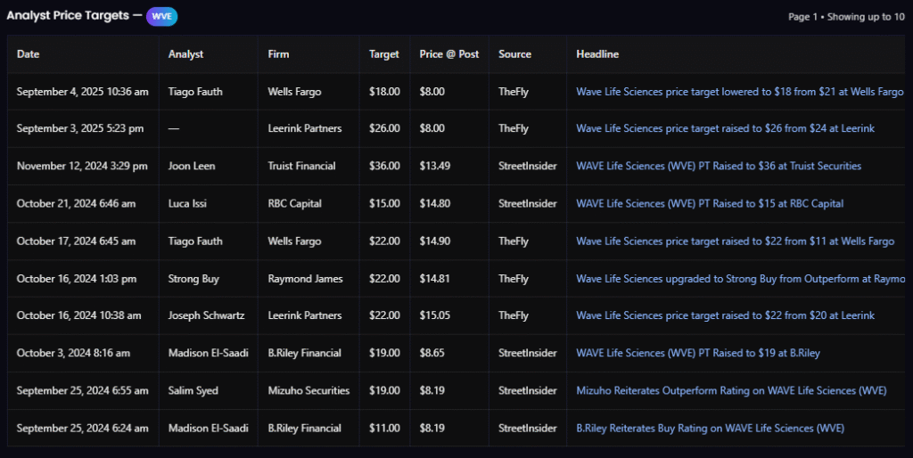Image resolution: width=913 pixels, height=458 pixels.
Task: Click the Firm column header
Action: [x=279, y=54]
